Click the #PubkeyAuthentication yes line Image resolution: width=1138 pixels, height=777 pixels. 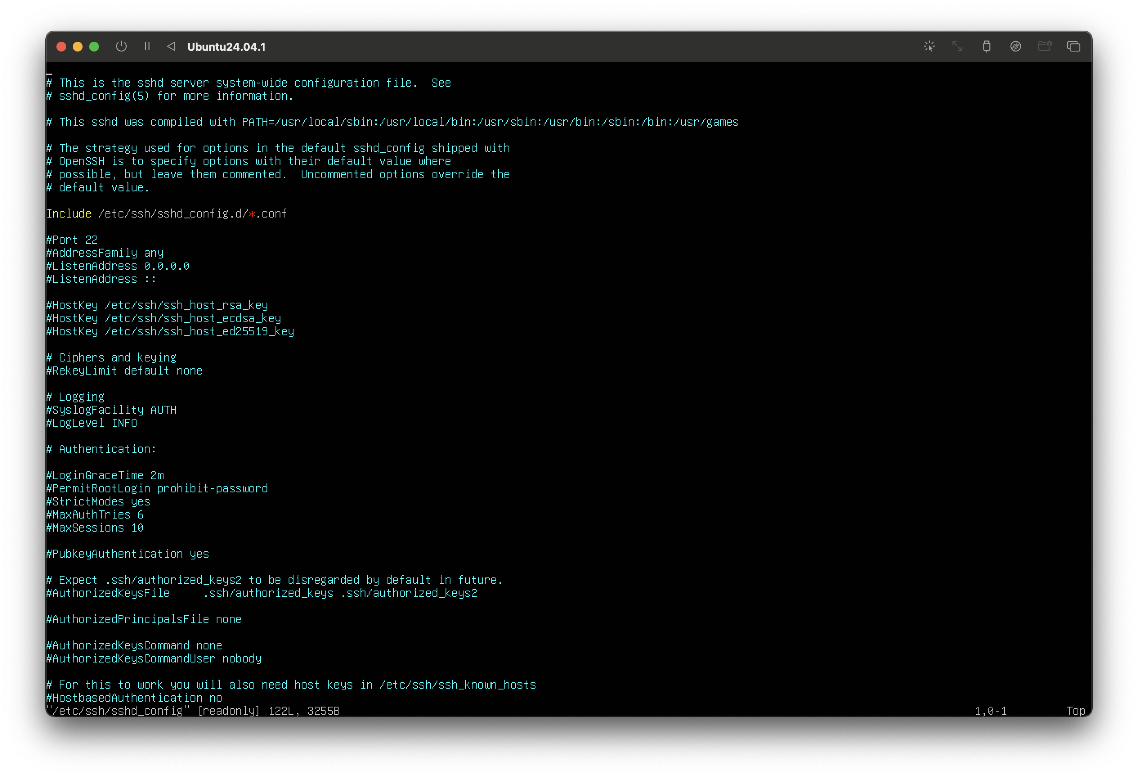tap(127, 554)
